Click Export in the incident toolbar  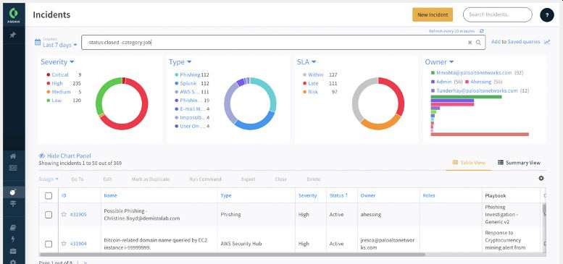click(248, 179)
